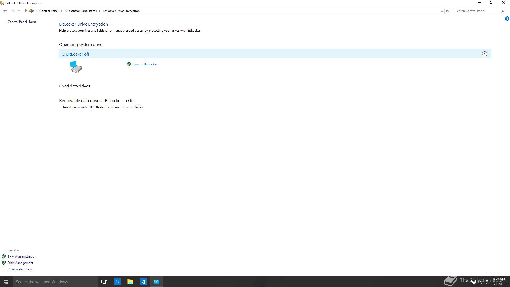The height and width of the screenshot is (287, 510).
Task: Show hidden tray icons arrow
Action: pyautogui.click(x=467, y=282)
